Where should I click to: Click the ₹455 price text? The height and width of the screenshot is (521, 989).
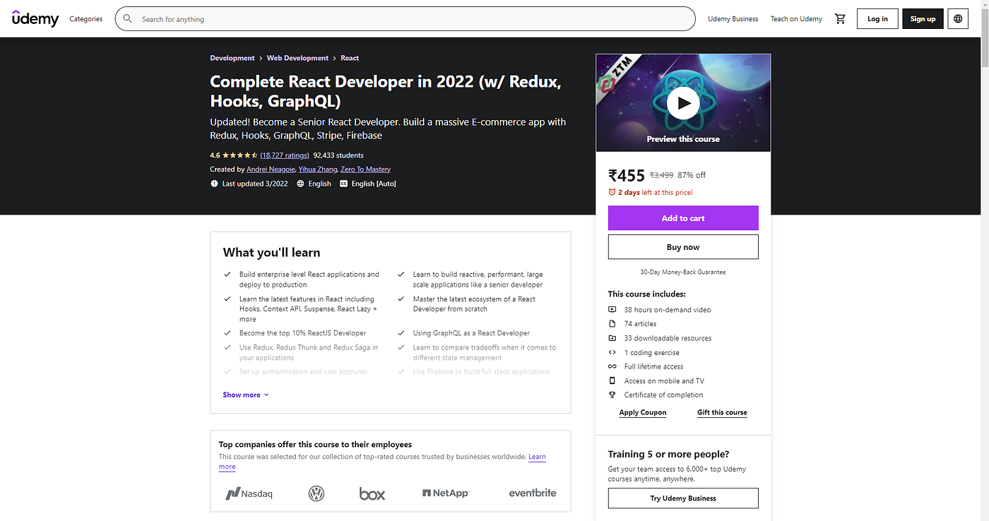click(627, 176)
